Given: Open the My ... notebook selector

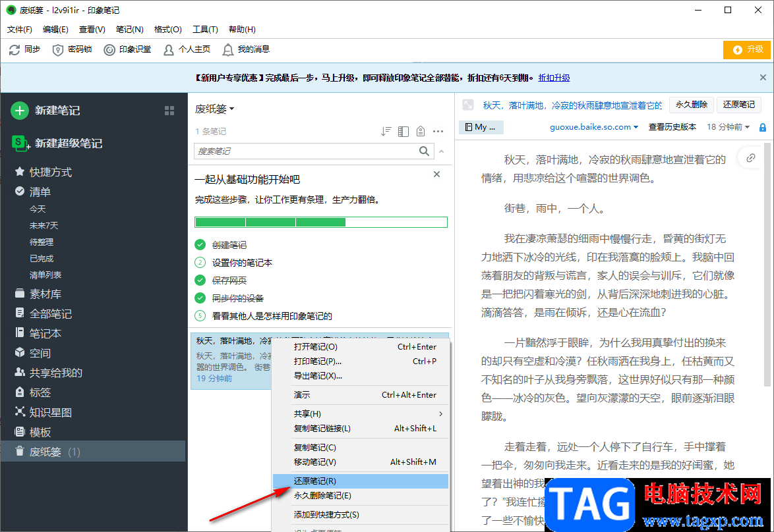Looking at the screenshot, I should tap(481, 127).
